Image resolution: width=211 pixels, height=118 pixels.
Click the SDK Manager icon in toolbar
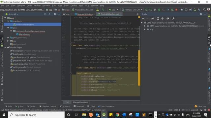point(199,10)
